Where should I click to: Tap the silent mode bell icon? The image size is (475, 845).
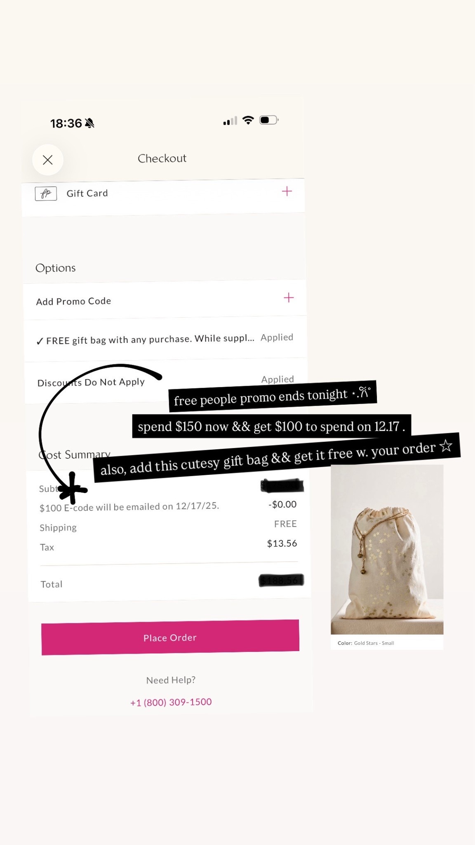coord(89,123)
